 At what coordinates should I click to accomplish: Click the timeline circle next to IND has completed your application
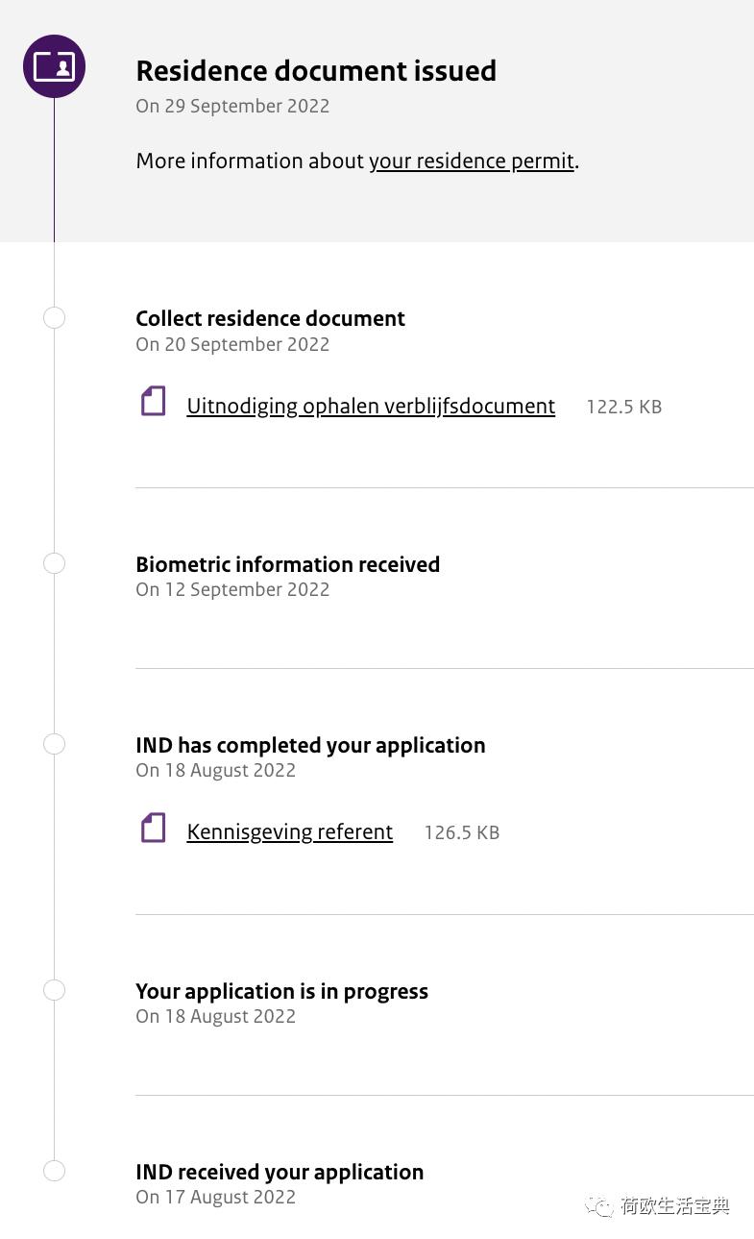pyautogui.click(x=54, y=744)
